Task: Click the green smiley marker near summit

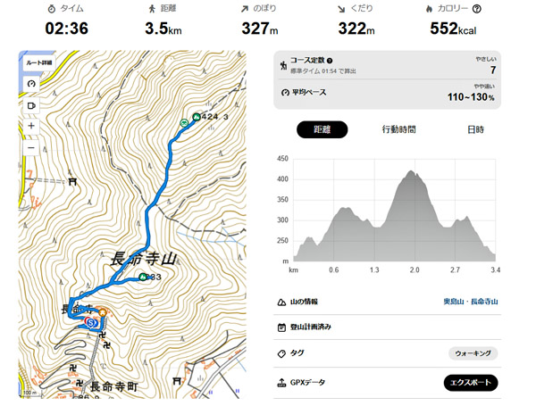Action: click(184, 121)
